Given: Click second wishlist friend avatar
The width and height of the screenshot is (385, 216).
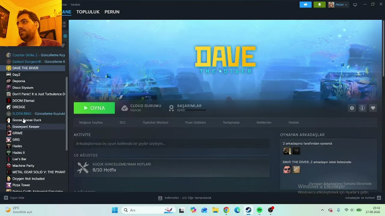Looking at the screenshot, I should (296, 169).
